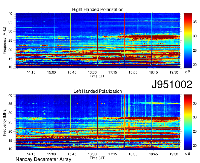Click the 18:45 tick on Left Handed panel
Viewport: 200px width, 163px height.
[154, 154]
